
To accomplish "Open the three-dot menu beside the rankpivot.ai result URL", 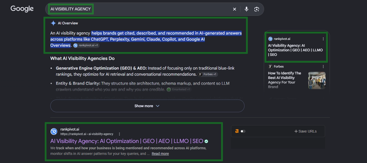I will [x=119, y=134].
